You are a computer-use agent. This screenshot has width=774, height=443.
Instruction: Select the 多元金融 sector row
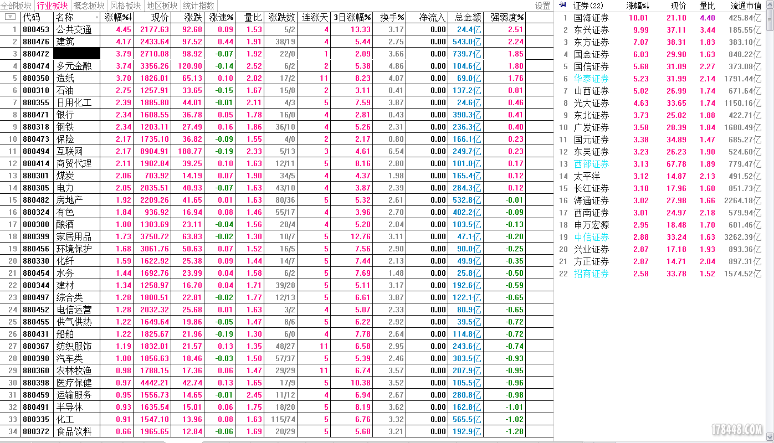tap(277, 66)
